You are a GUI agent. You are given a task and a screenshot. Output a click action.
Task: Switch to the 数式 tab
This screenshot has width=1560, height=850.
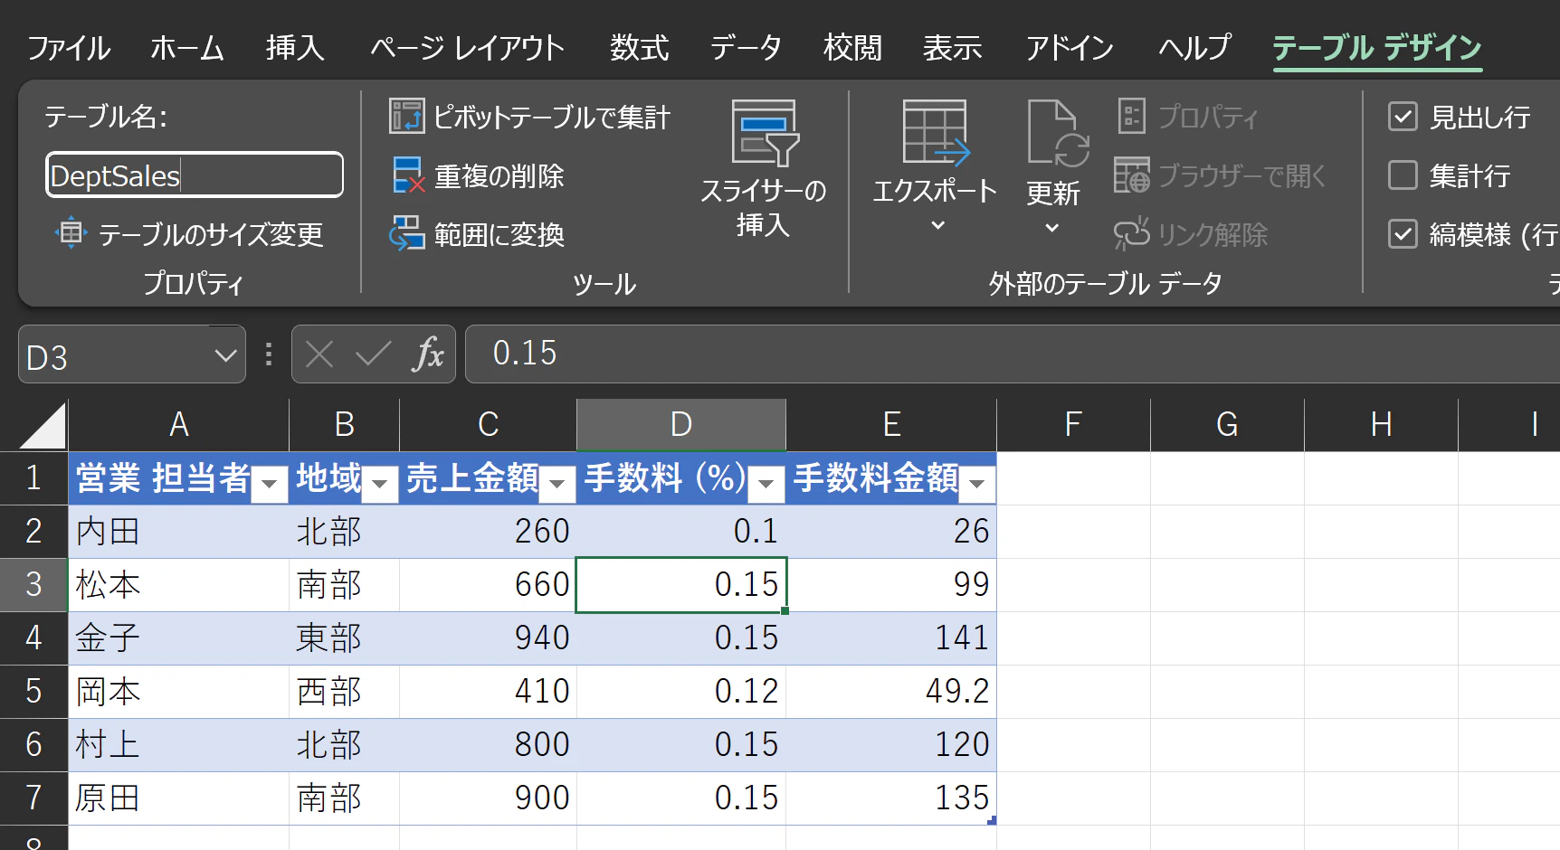[x=639, y=47]
